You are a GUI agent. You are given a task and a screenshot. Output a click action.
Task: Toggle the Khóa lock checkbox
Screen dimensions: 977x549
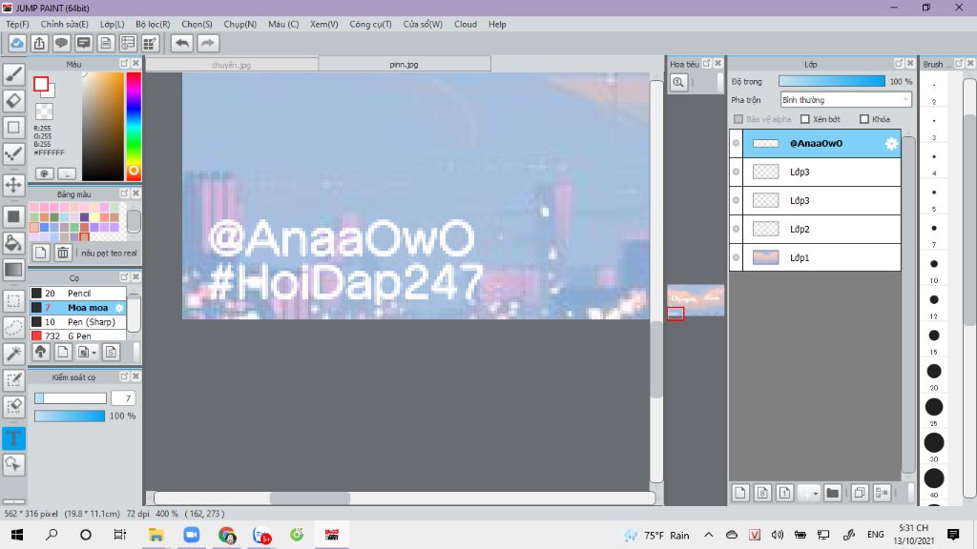point(864,119)
